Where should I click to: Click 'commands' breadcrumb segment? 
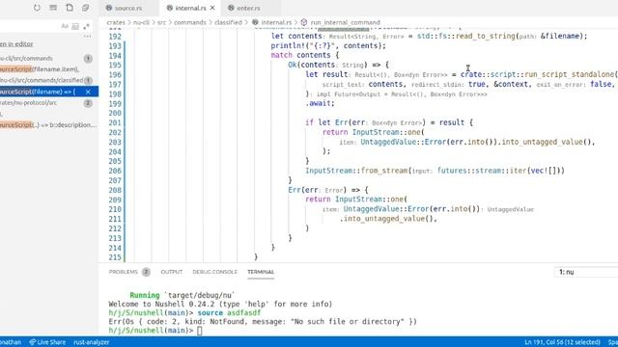tap(190, 22)
